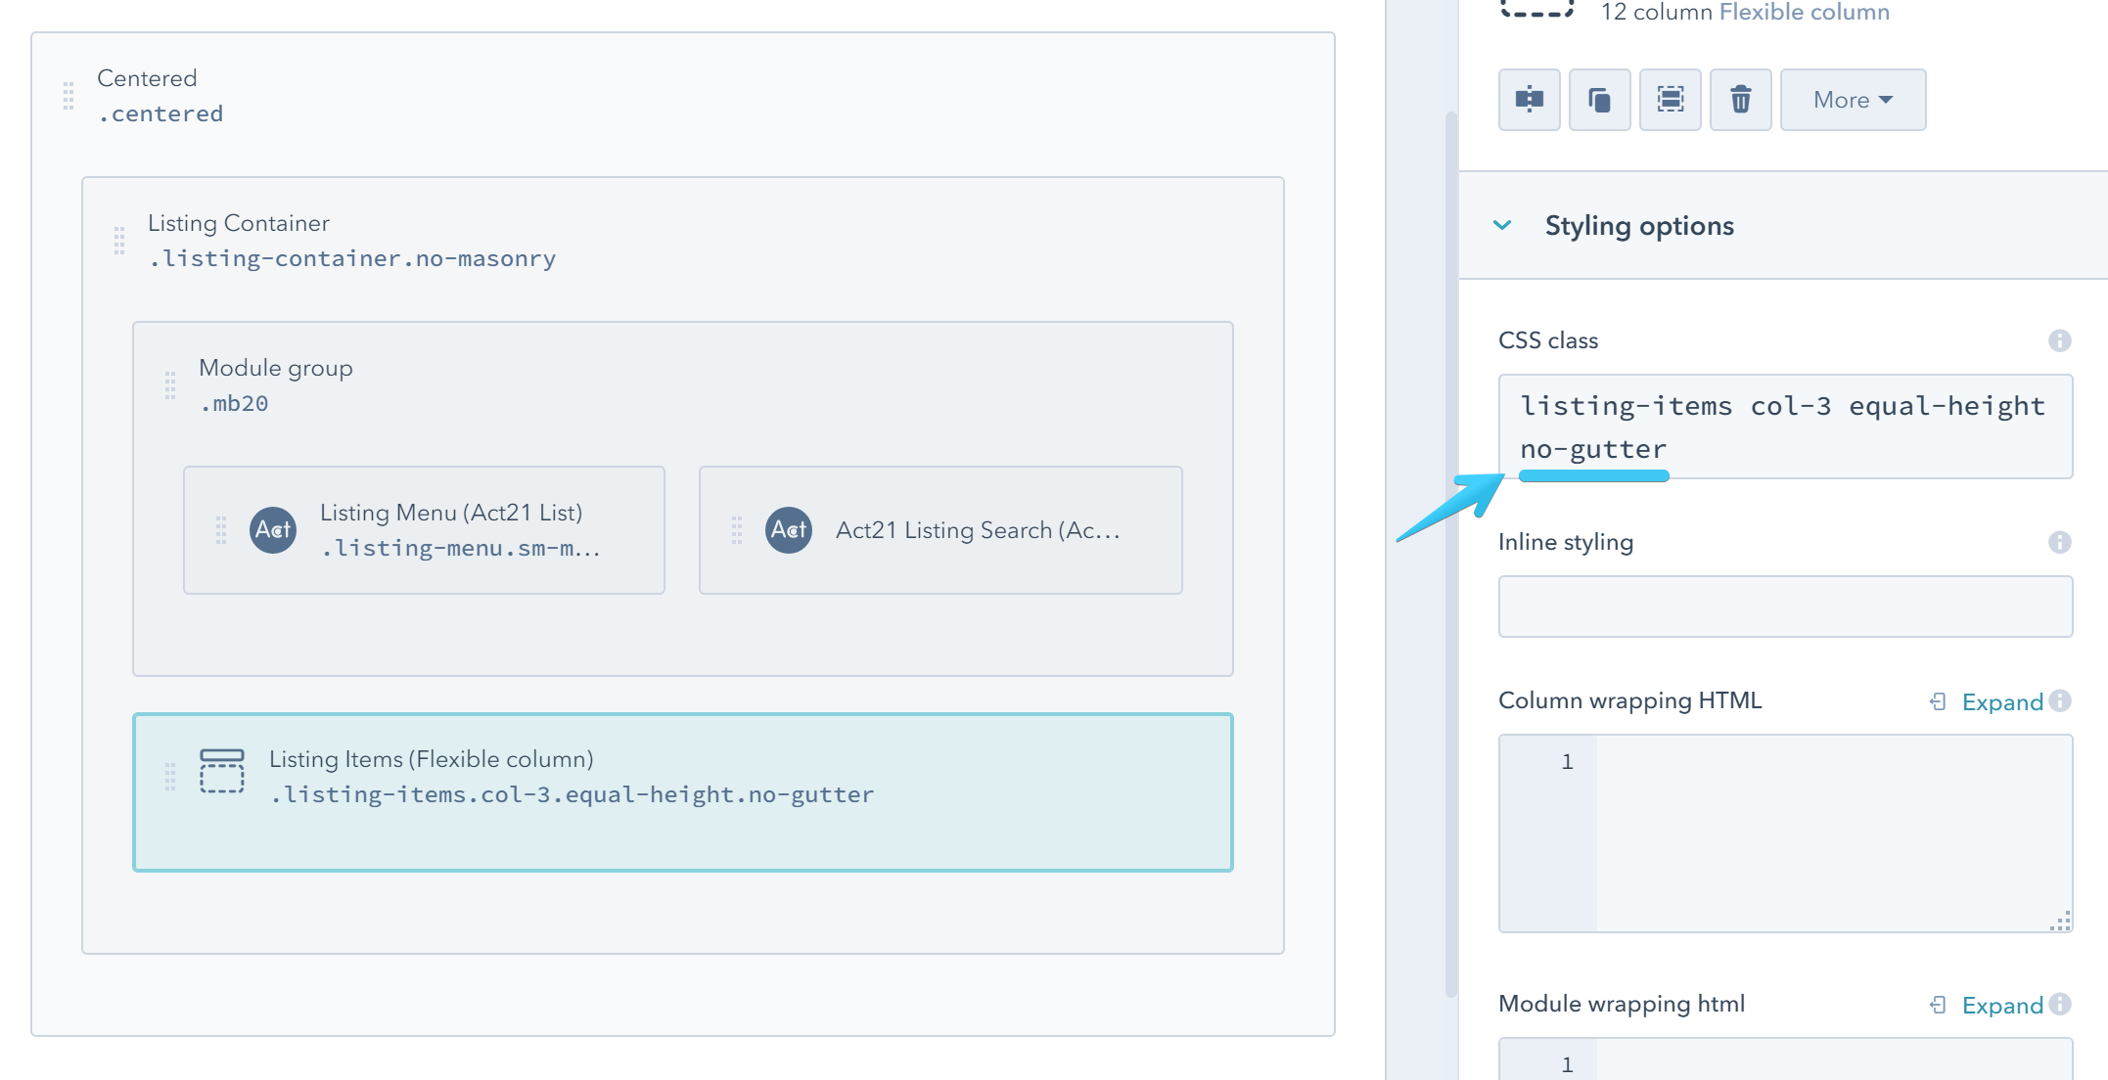Click into the Inline styling input field
Screen dimensions: 2108x1080
click(x=1785, y=607)
